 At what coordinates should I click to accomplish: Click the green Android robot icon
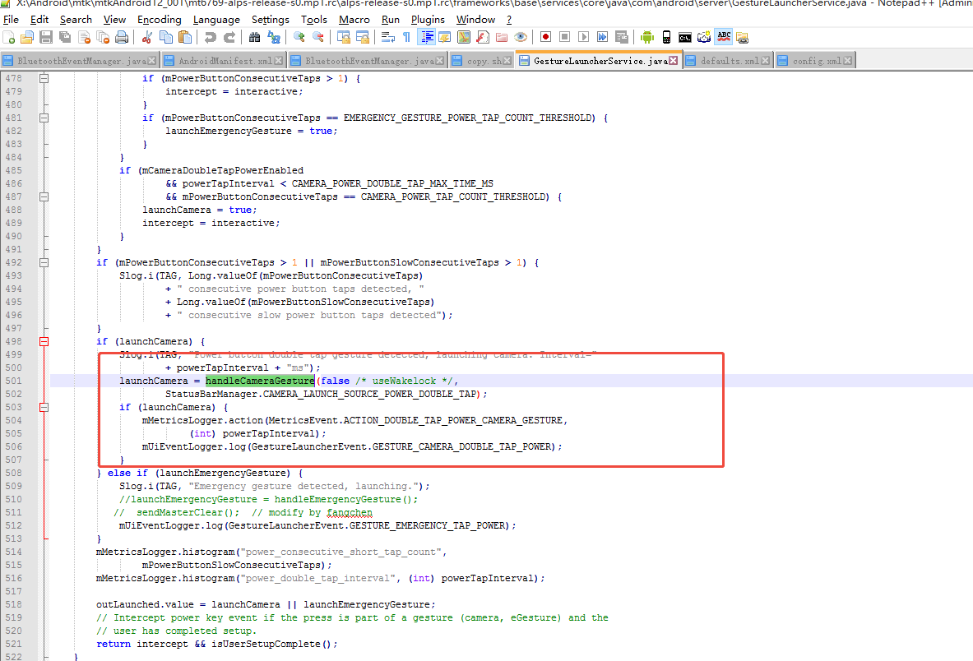(647, 37)
